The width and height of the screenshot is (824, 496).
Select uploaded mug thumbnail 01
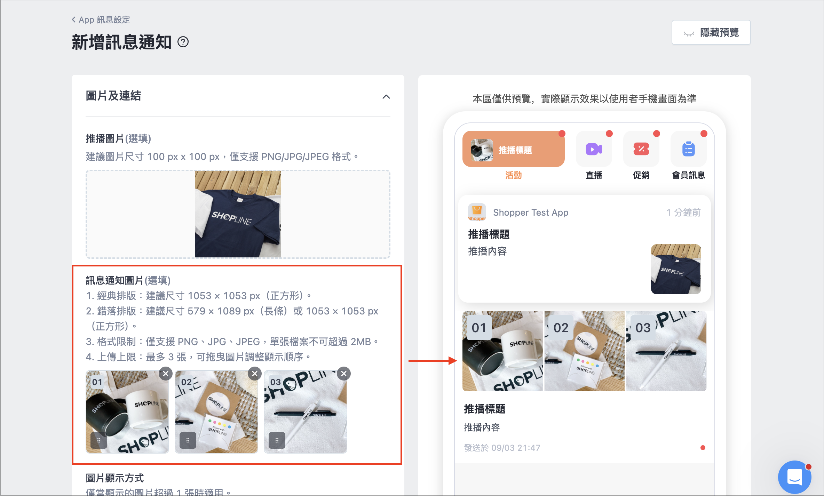tap(127, 412)
